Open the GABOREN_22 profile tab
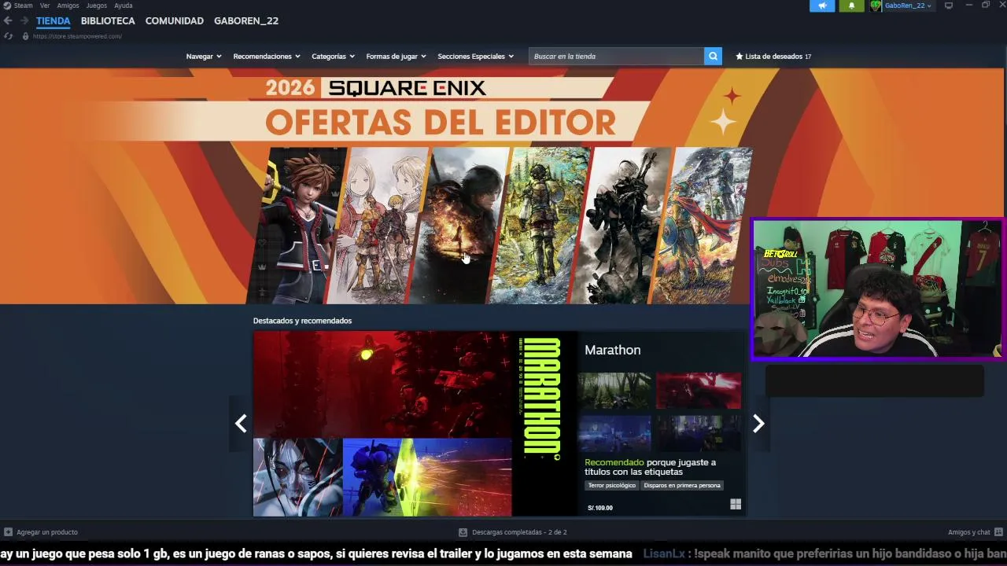 click(x=246, y=20)
